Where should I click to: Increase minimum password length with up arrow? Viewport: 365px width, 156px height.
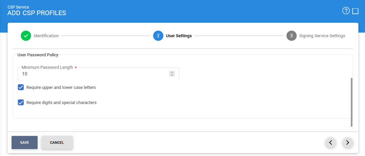coord(172,72)
